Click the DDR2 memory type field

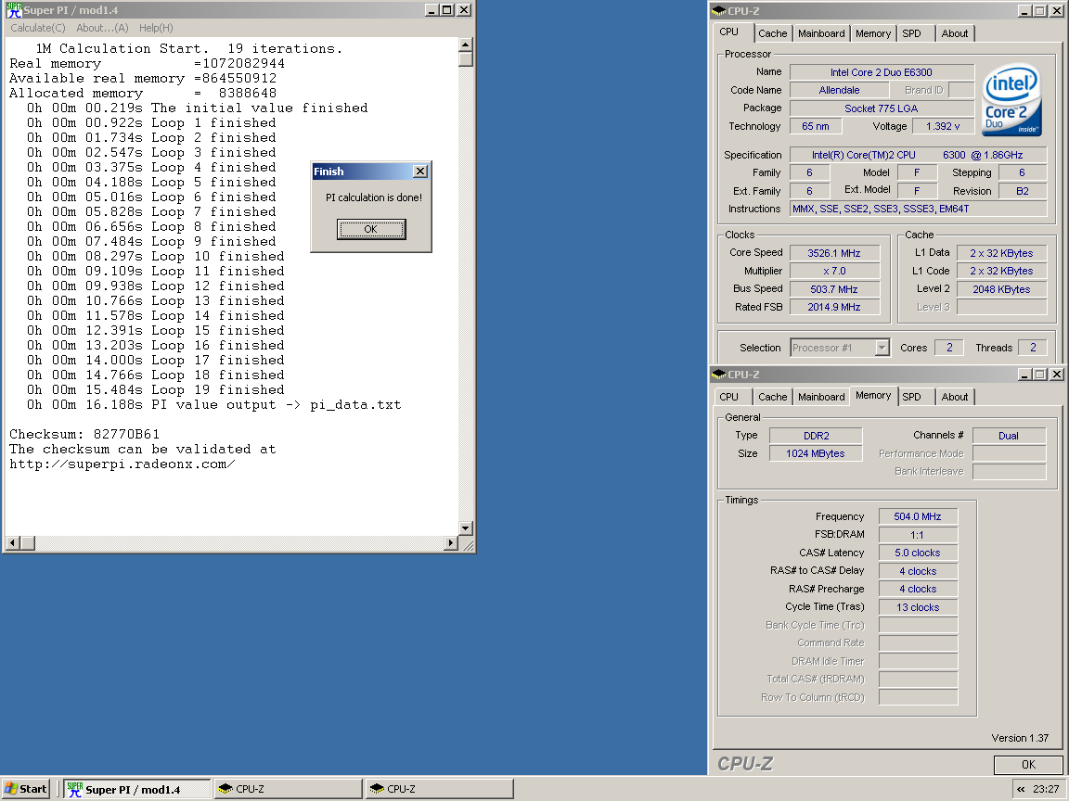pos(816,436)
